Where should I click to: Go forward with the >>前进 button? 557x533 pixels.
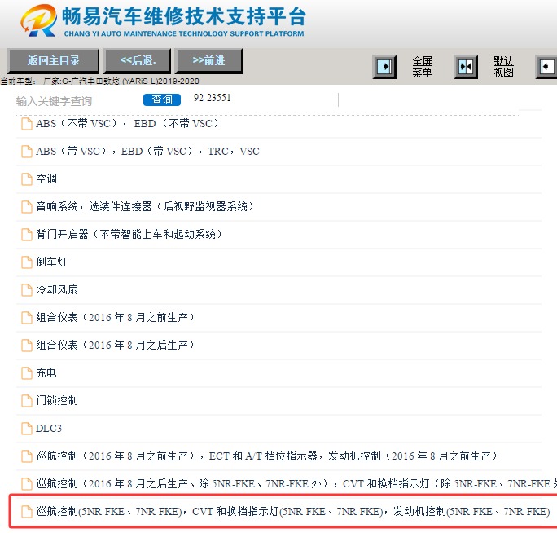tap(209, 61)
